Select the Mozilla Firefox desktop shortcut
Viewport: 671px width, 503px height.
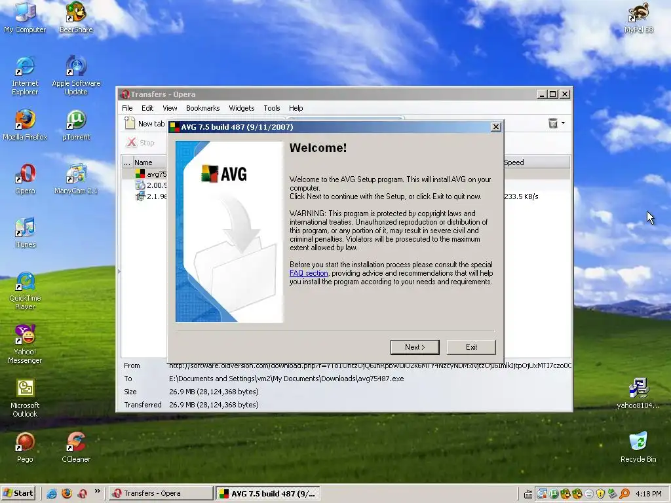click(x=25, y=125)
